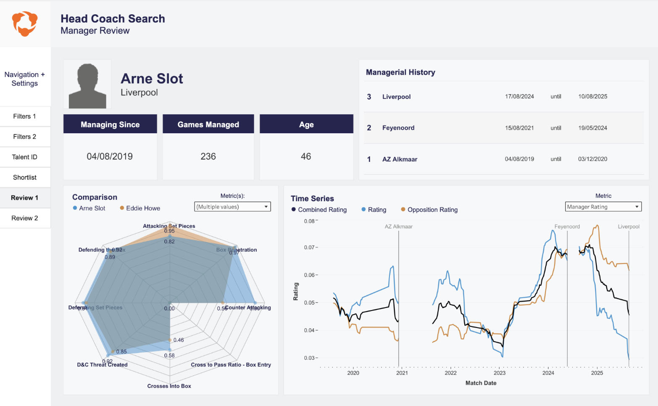This screenshot has height=406, width=658.
Task: Switch to the Filters 1 tab
Action: click(x=25, y=116)
